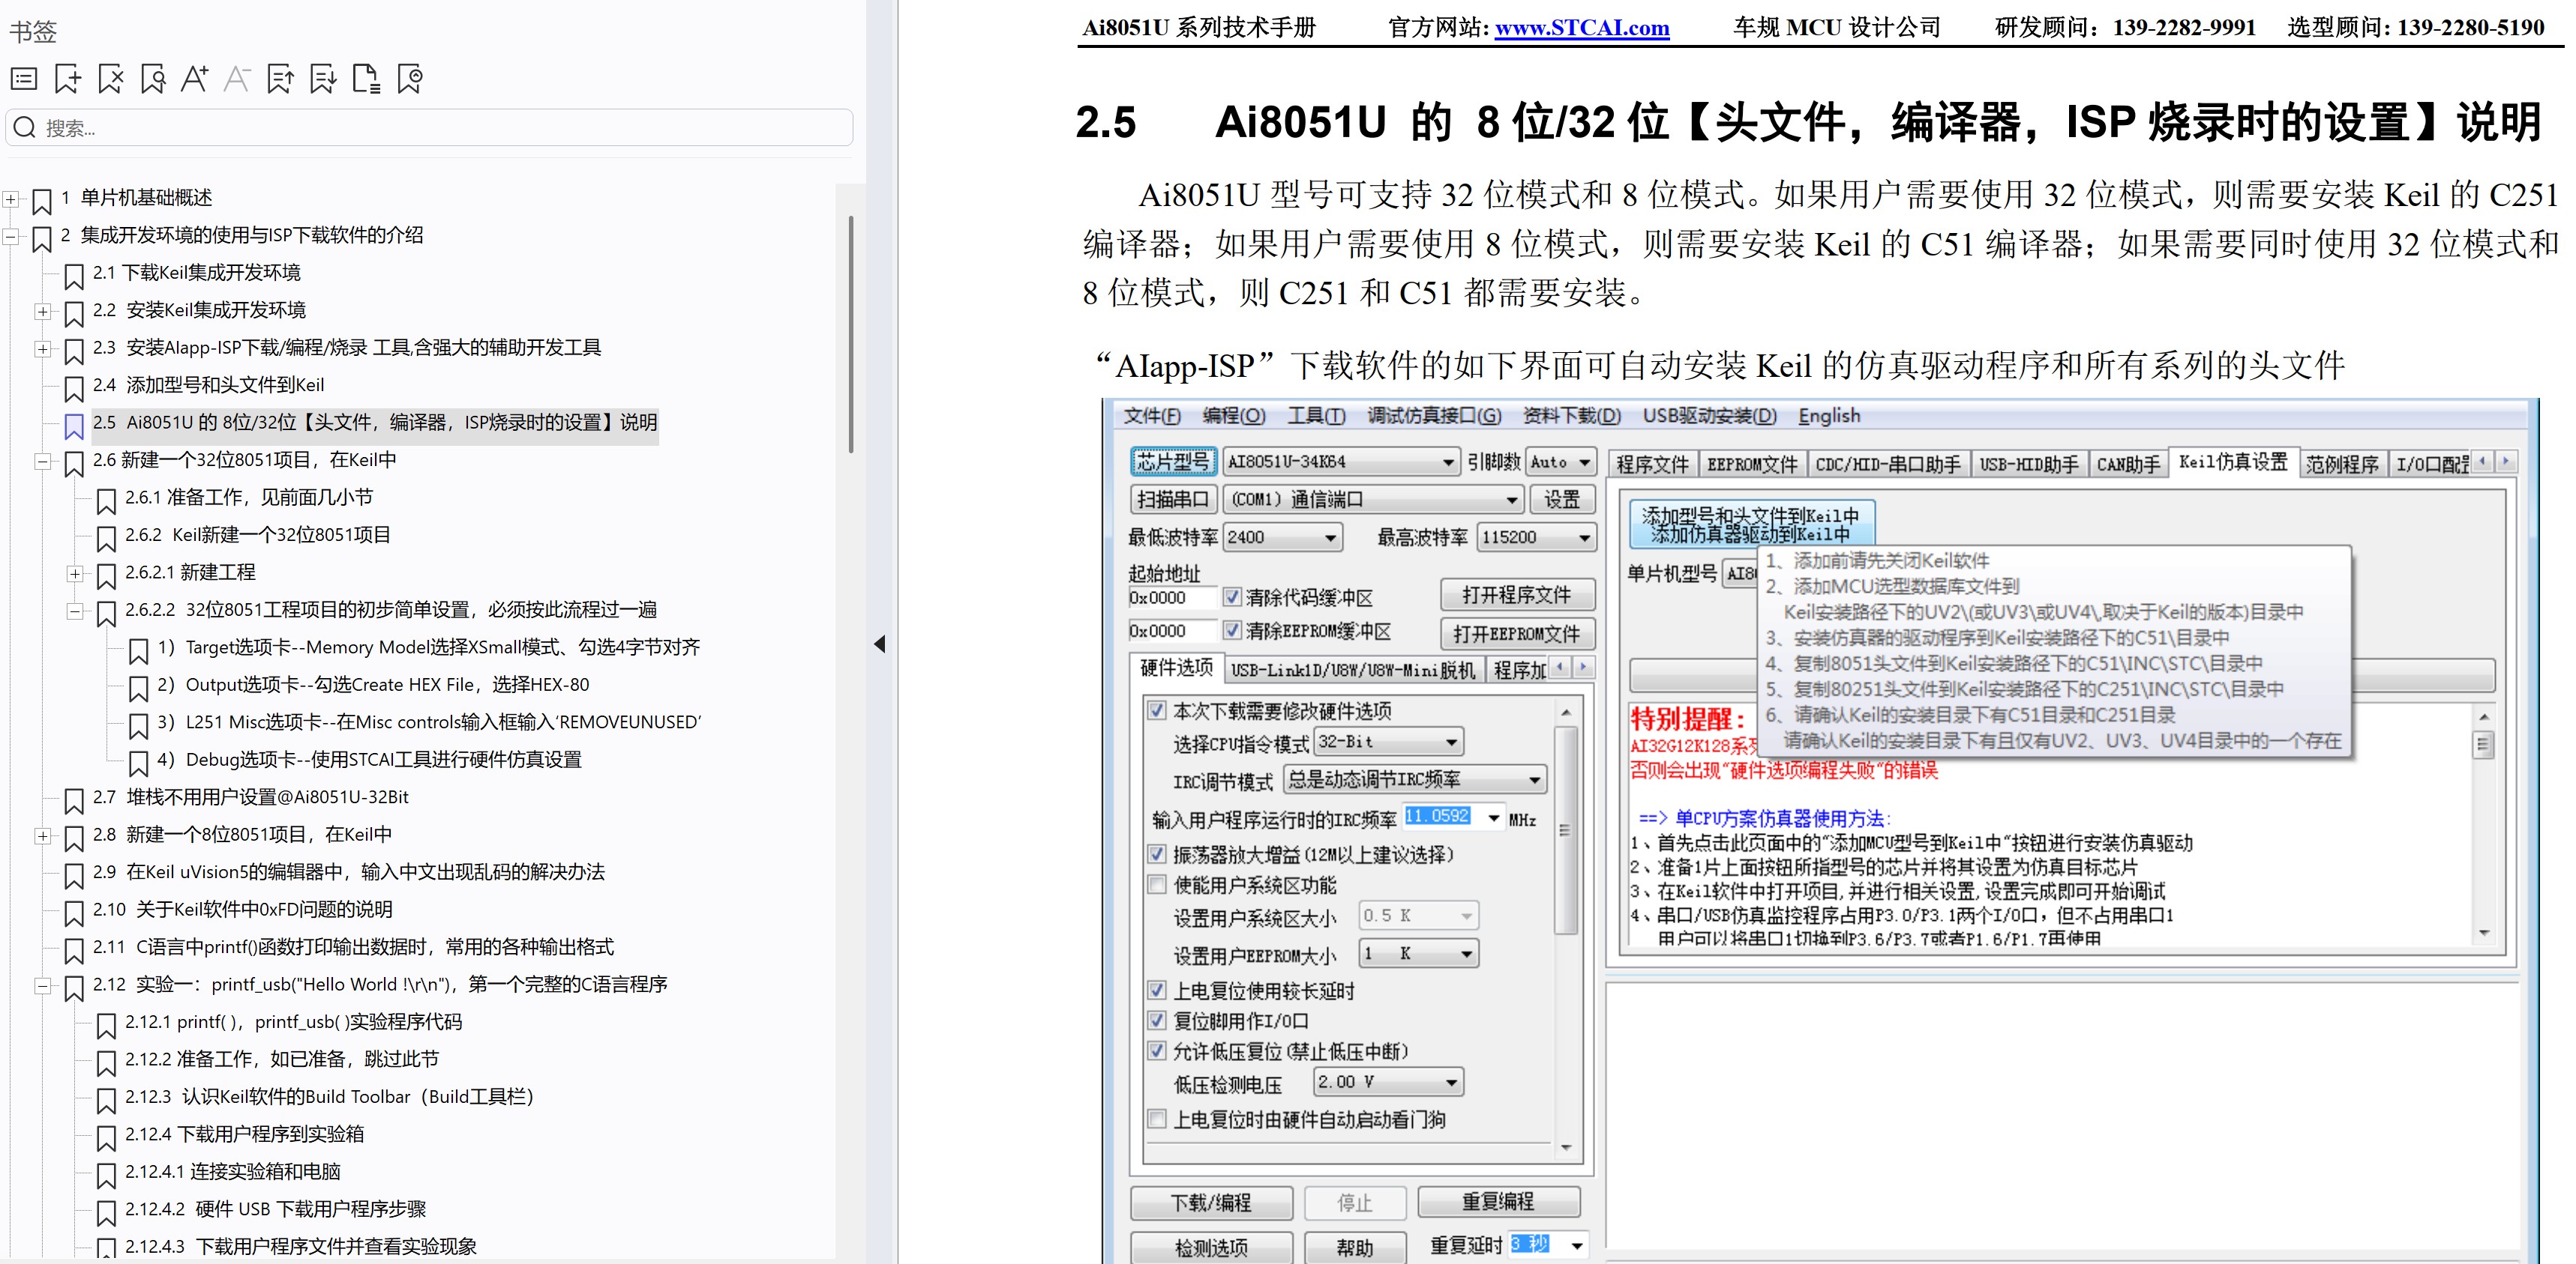Screen dimensions: 2576x1264
Task: Click bookmark icon beside 2.6.1 准备工作
Action: [x=106, y=501]
